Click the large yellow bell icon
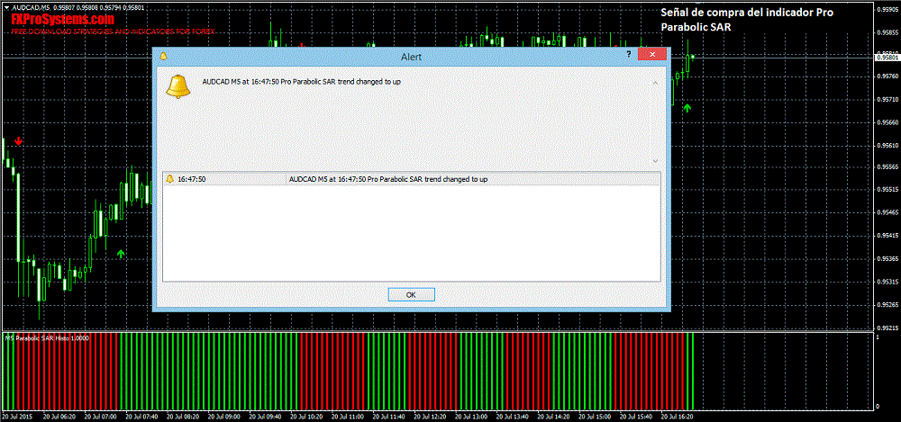Viewport: 901px width, 422px height. [177, 86]
